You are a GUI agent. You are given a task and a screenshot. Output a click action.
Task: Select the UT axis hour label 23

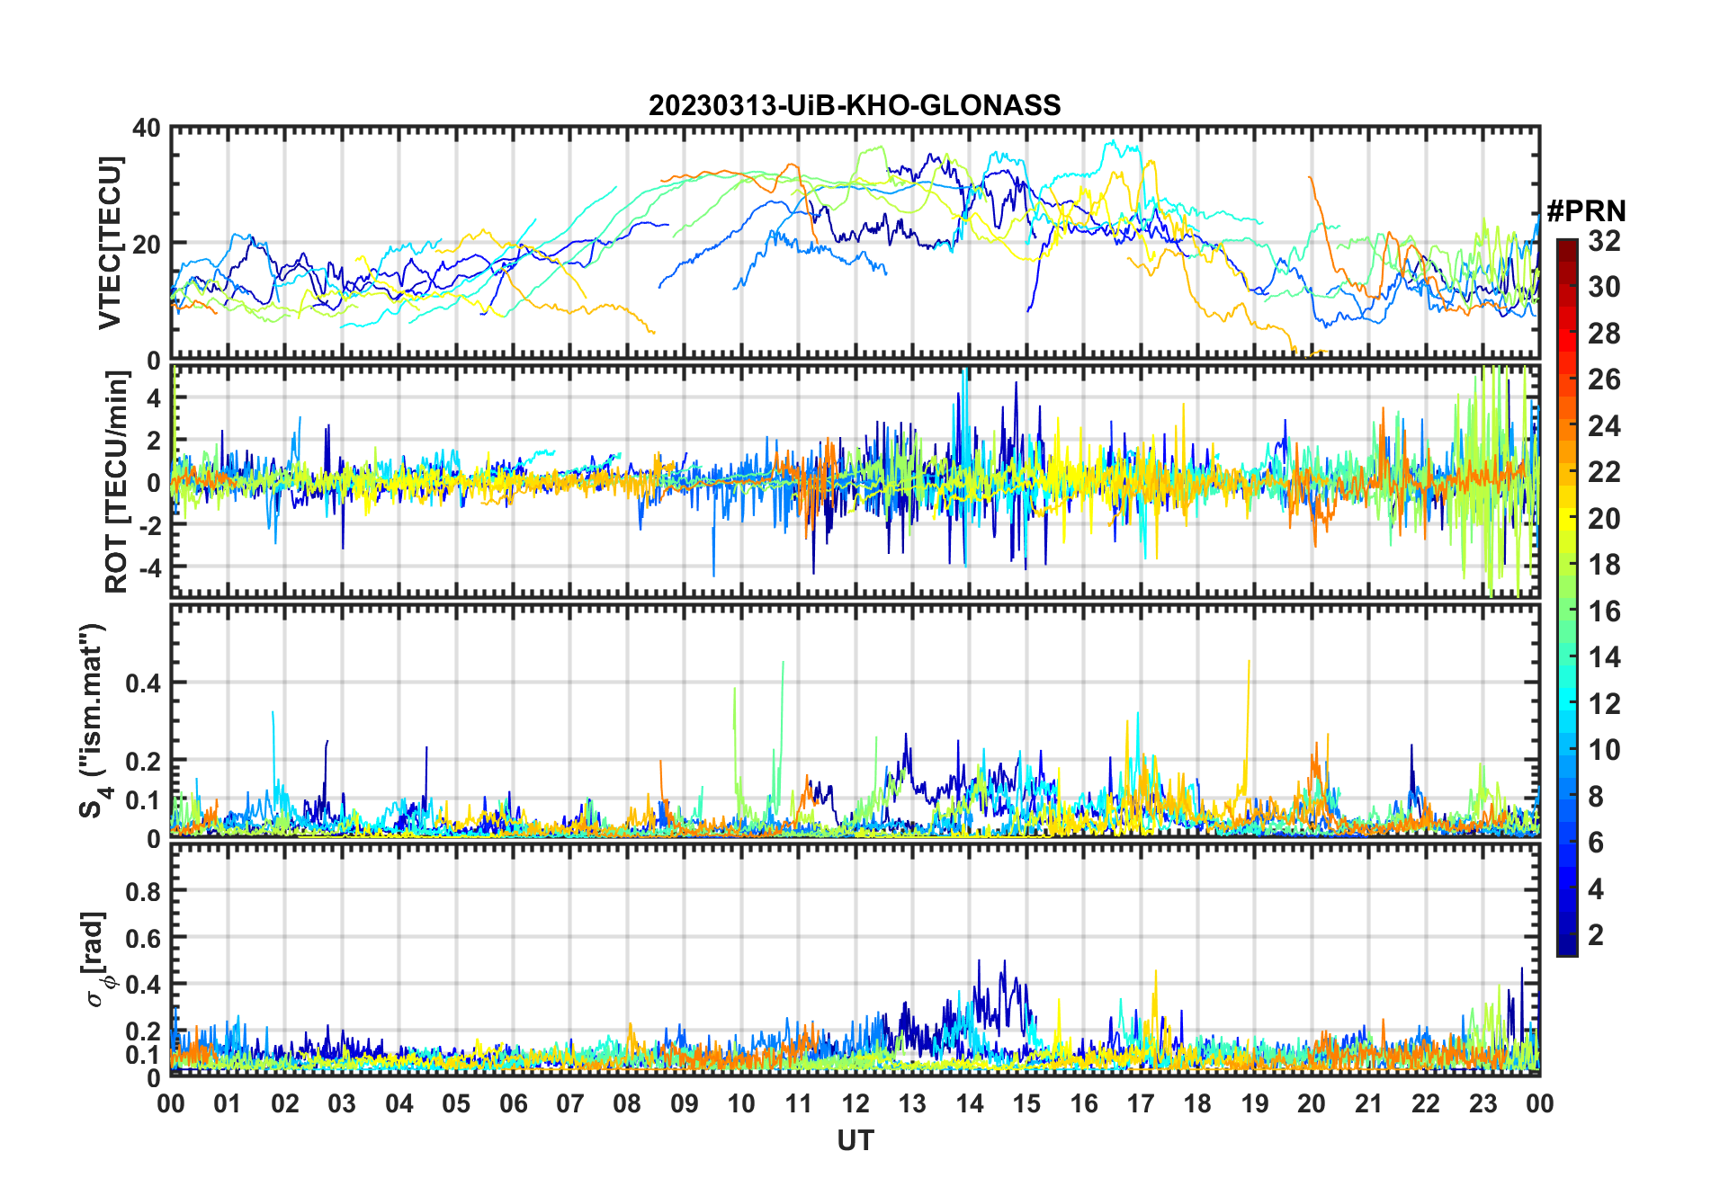click(x=1483, y=1103)
